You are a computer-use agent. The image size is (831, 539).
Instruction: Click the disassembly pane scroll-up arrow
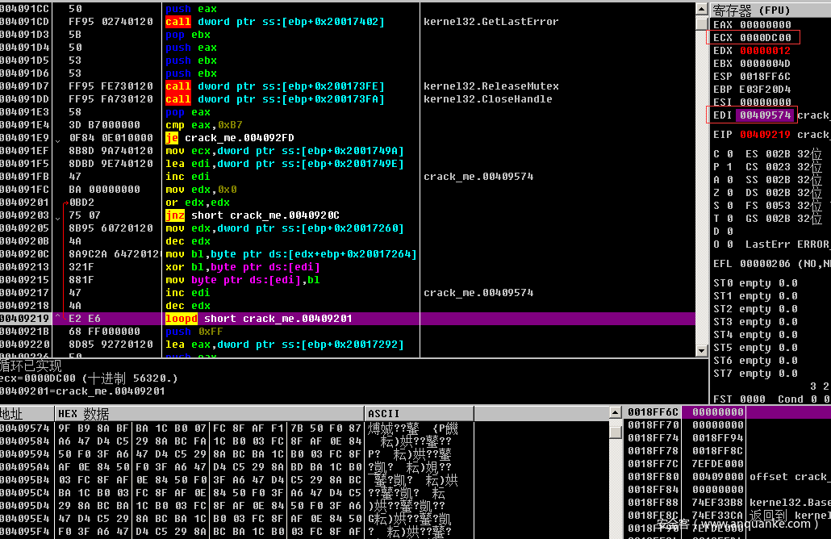coord(700,8)
